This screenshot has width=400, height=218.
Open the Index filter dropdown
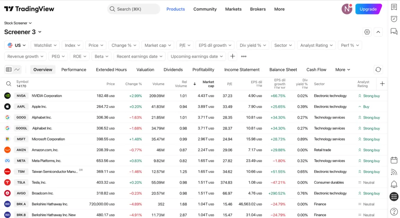72,45
